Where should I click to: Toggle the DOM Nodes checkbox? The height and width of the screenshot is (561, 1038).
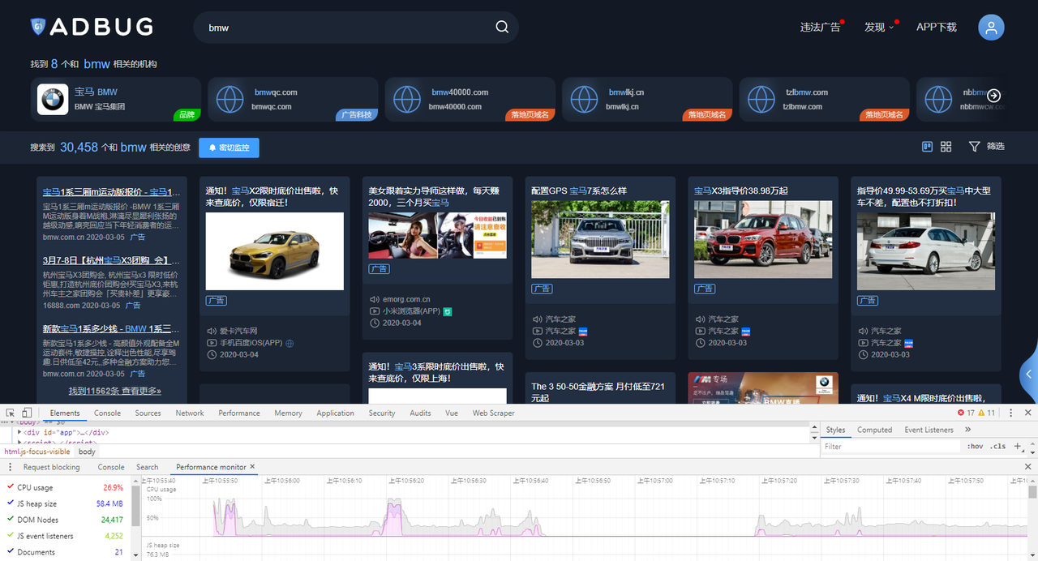coord(11,520)
